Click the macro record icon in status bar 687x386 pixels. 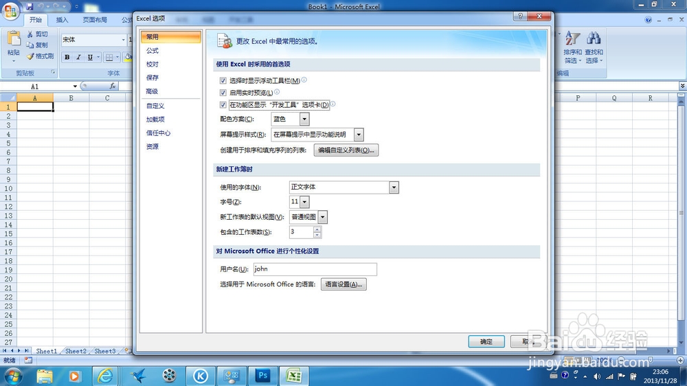click(x=28, y=360)
